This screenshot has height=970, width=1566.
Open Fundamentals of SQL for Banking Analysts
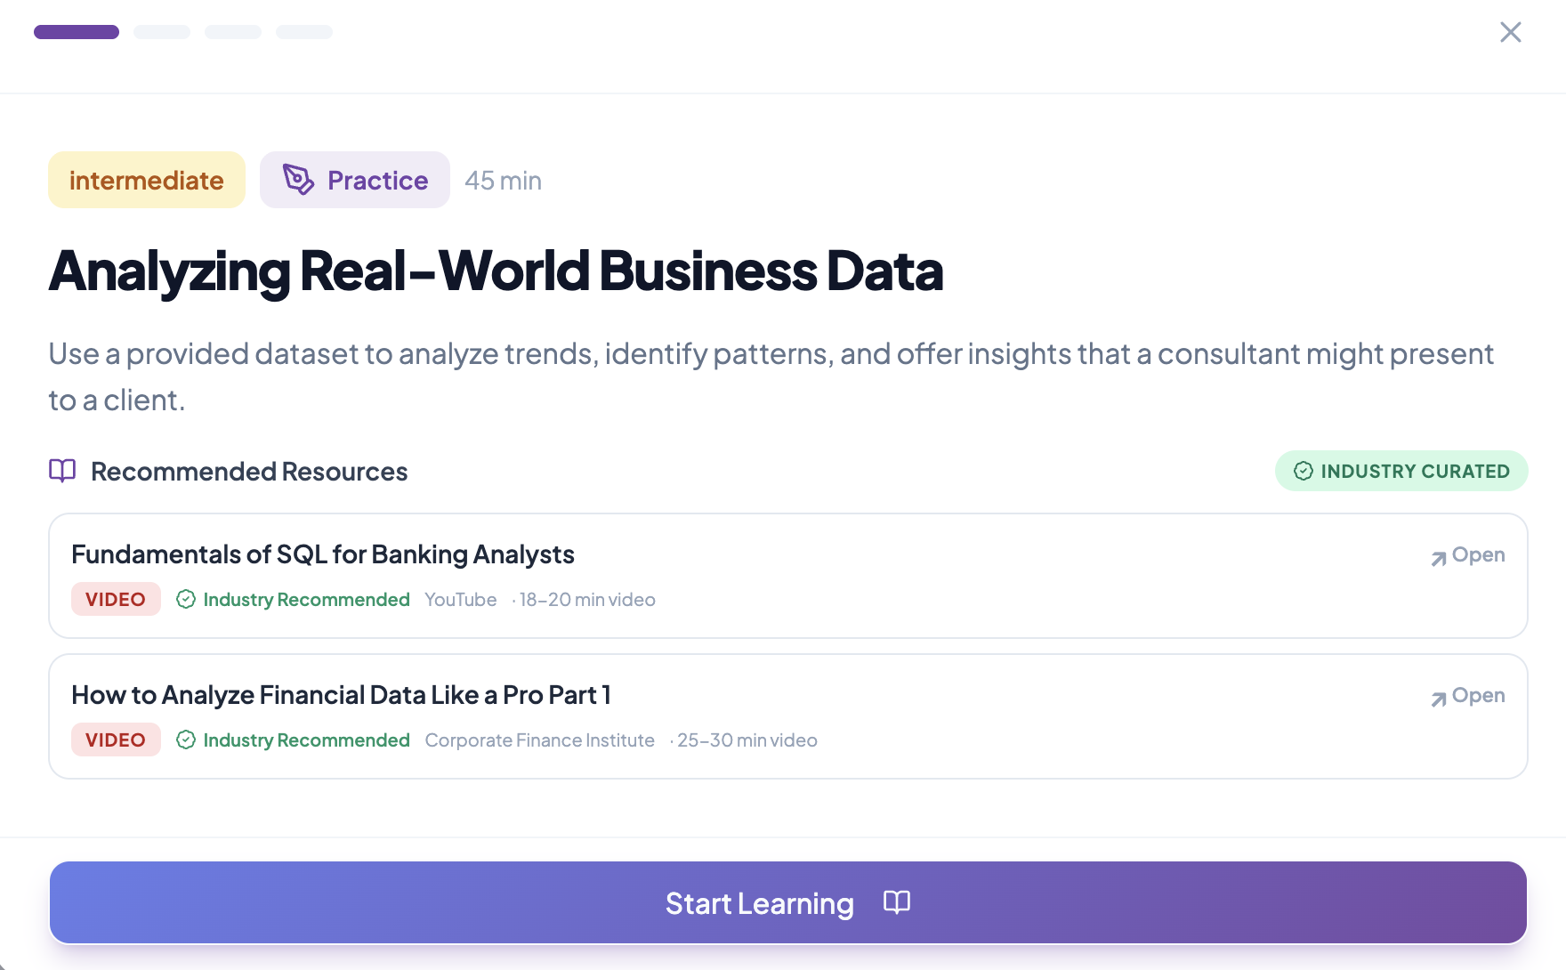tap(322, 554)
